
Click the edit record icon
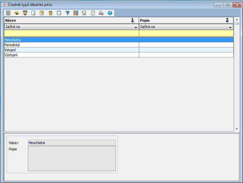(42, 13)
